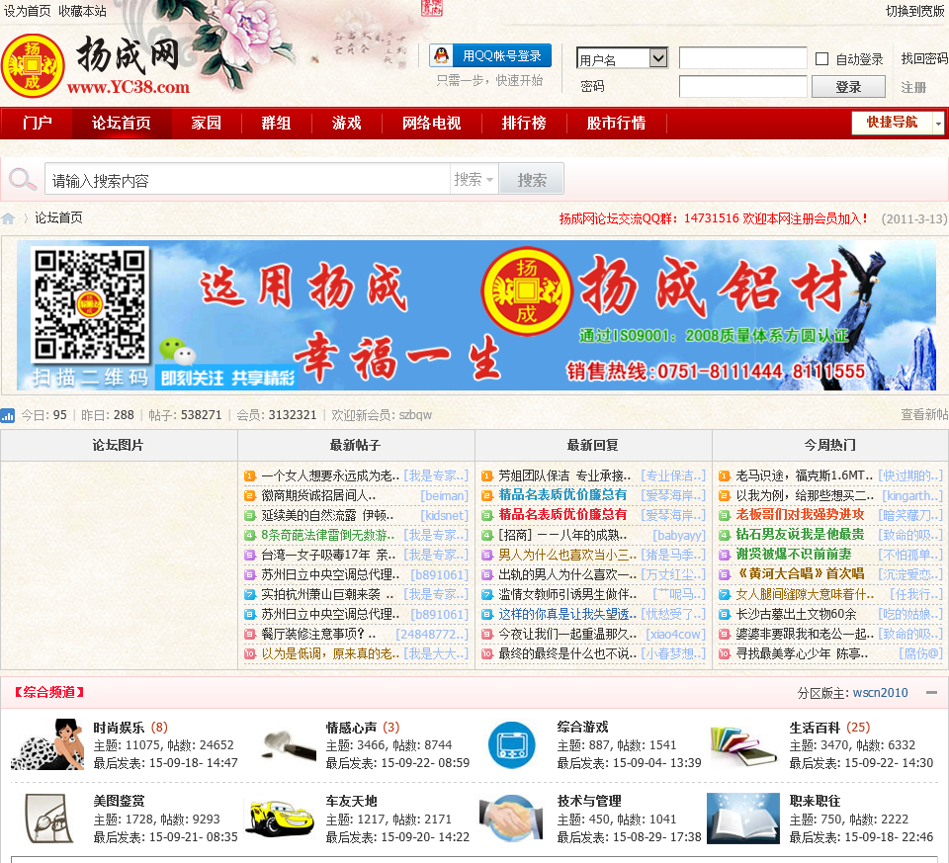Screen dimensions: 949x863
Task: Click the 查看新帖 link
Action: 924,414
